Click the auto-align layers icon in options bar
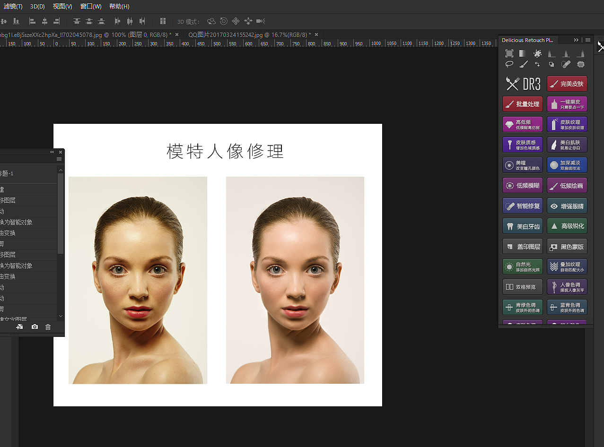This screenshot has height=447, width=604. [x=163, y=21]
